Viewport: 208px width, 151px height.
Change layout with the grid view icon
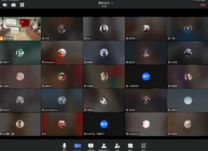(22, 5)
